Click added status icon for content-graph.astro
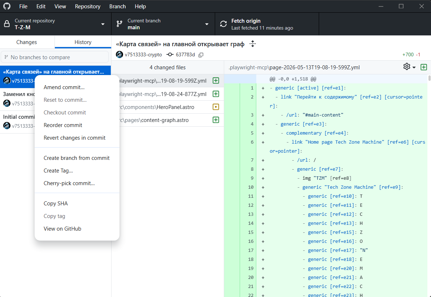Viewport: 431px width, 297px height. coord(216,120)
